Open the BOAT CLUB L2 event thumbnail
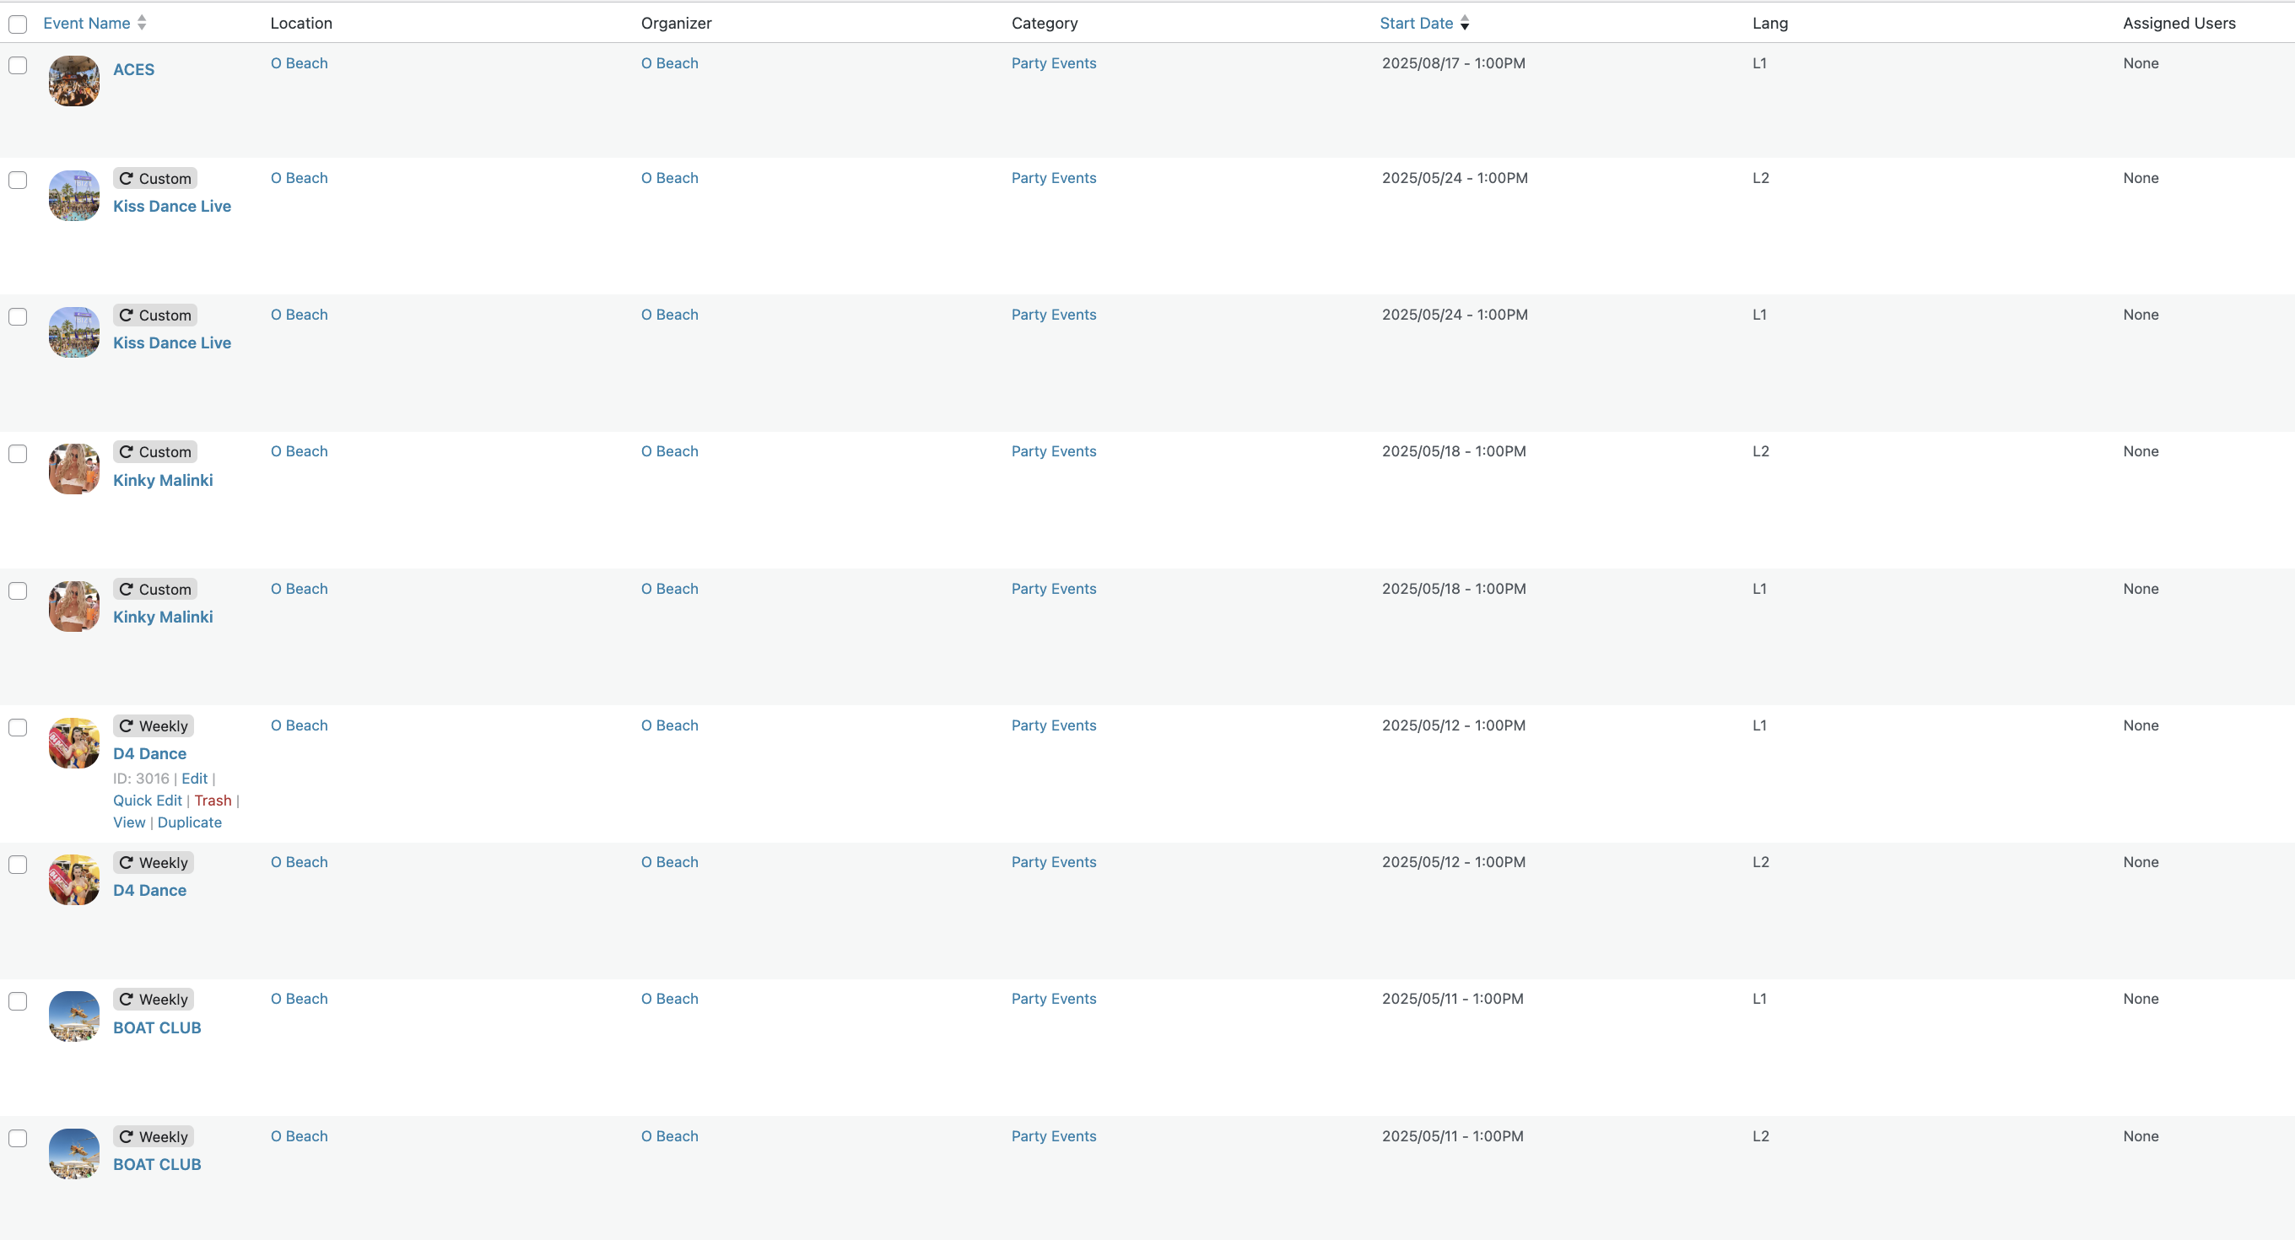 point(74,1154)
